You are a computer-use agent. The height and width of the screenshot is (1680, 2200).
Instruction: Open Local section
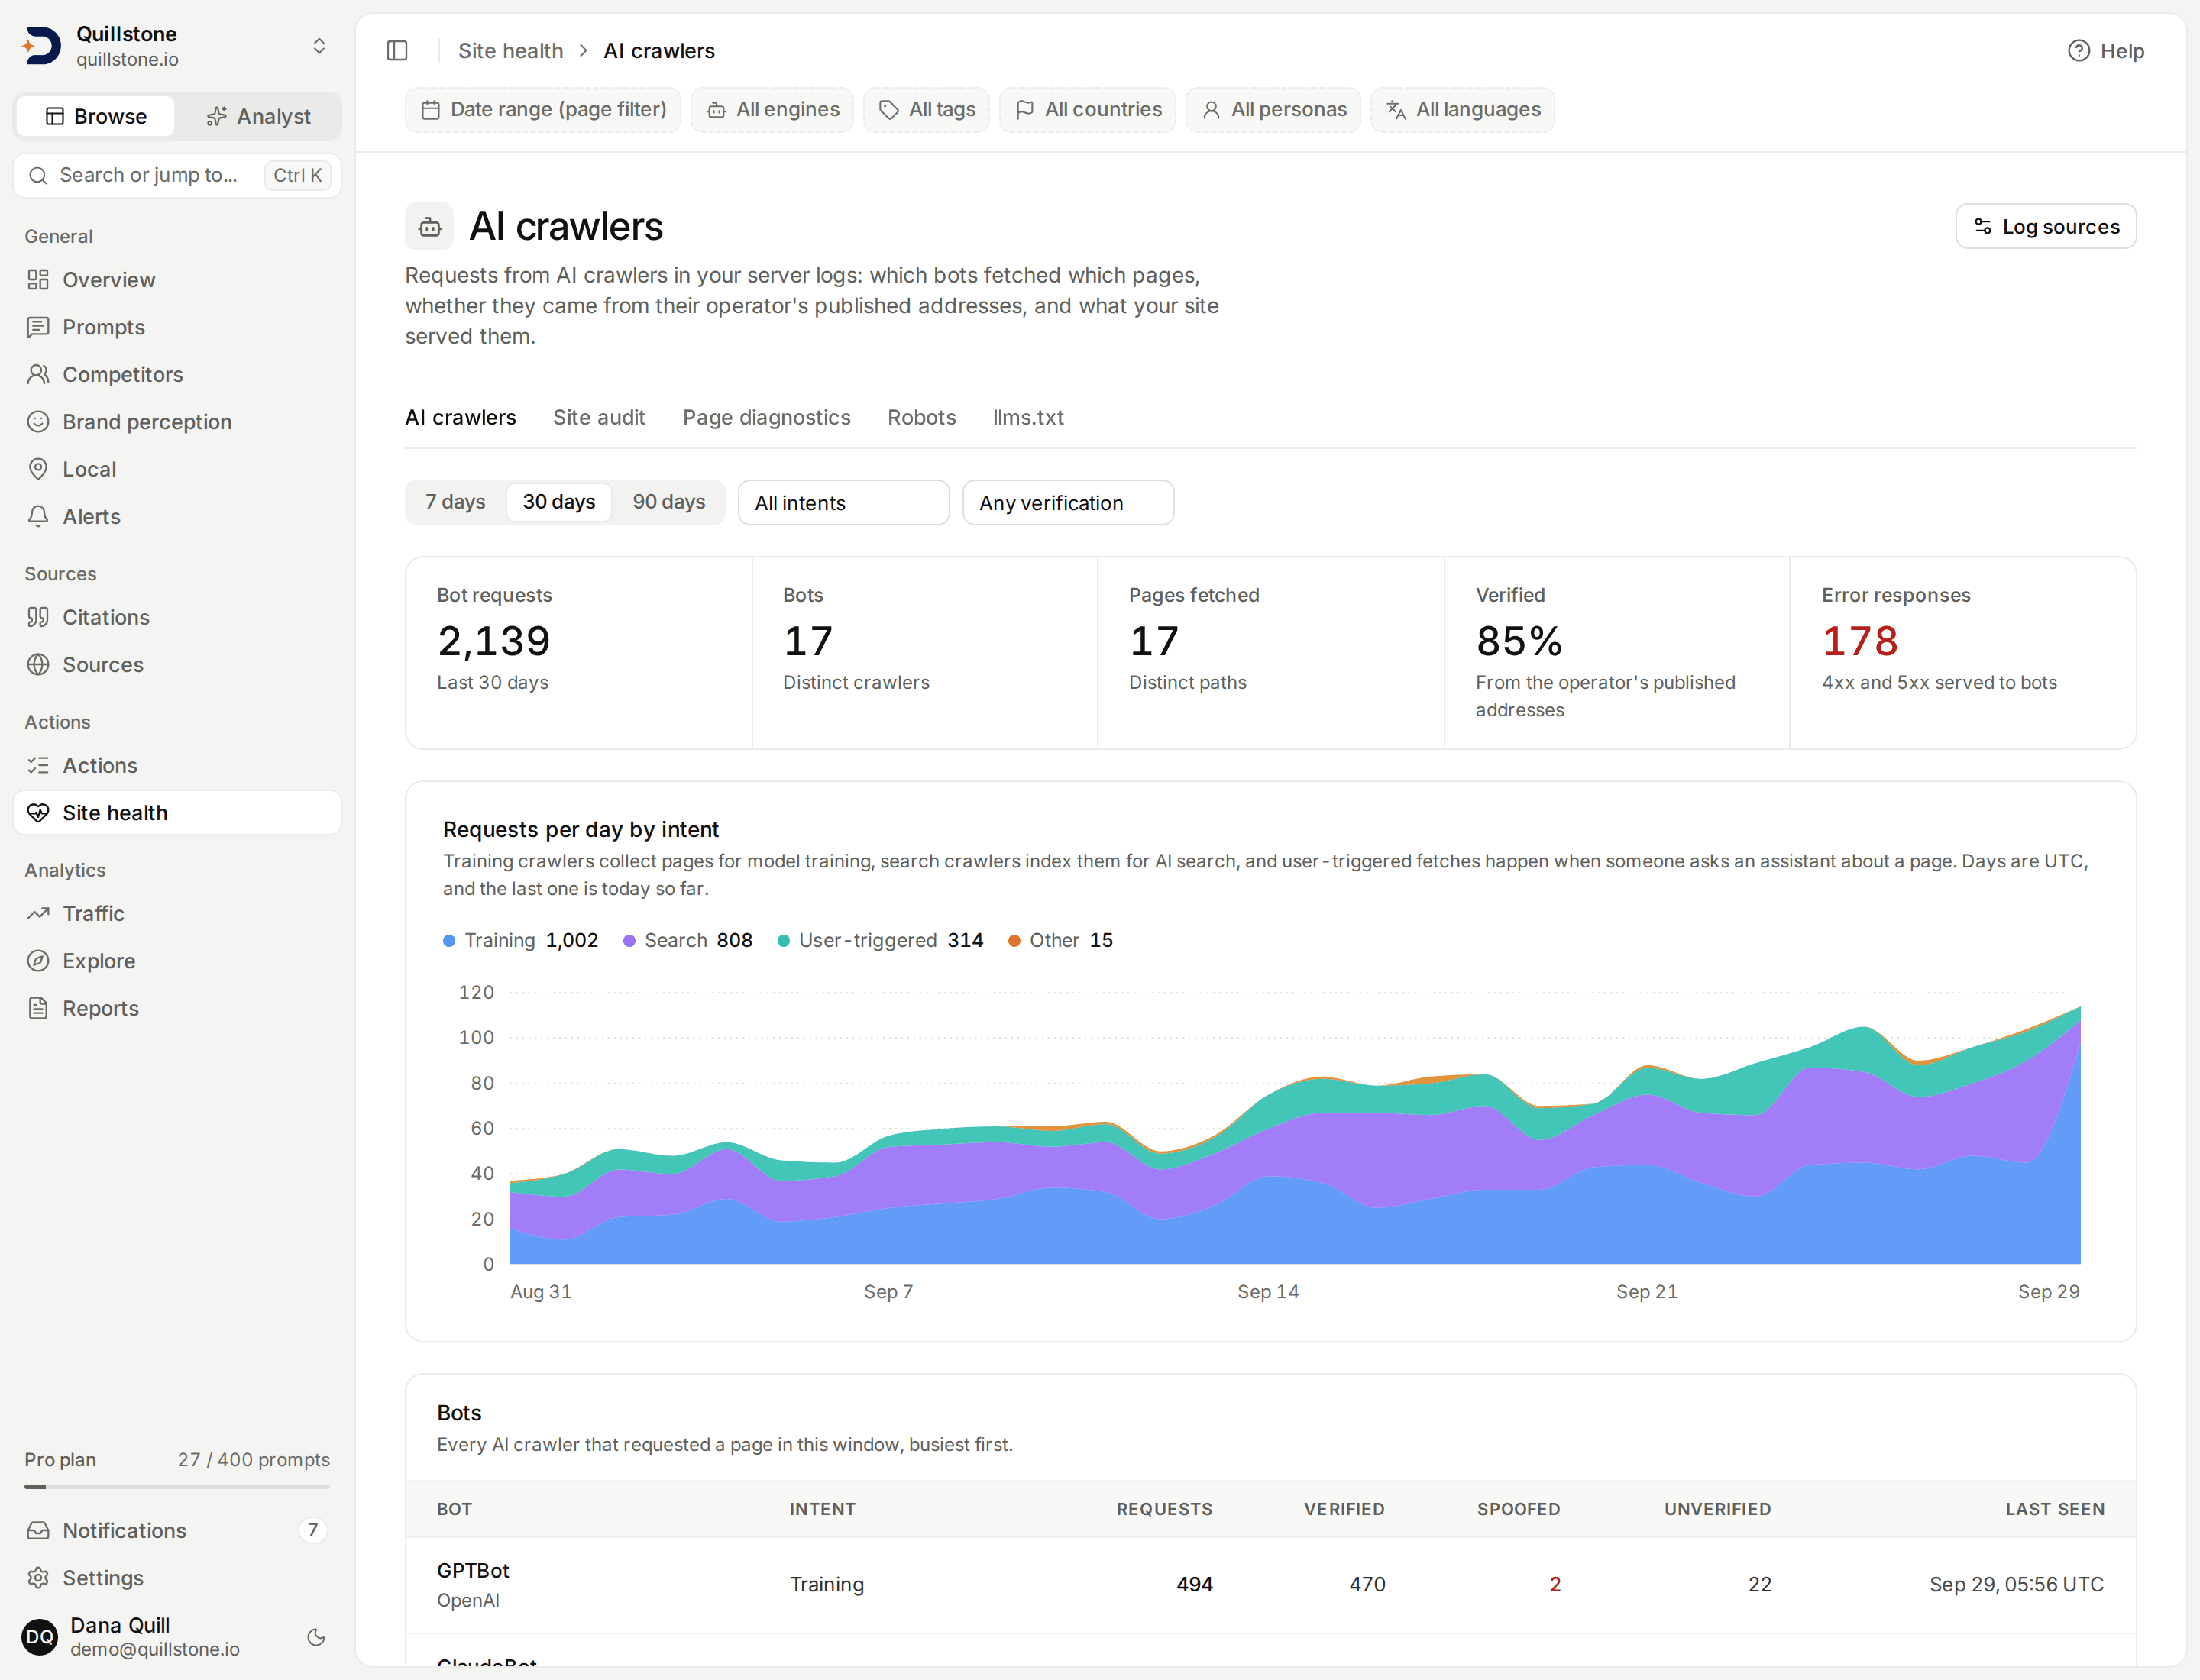click(177, 469)
